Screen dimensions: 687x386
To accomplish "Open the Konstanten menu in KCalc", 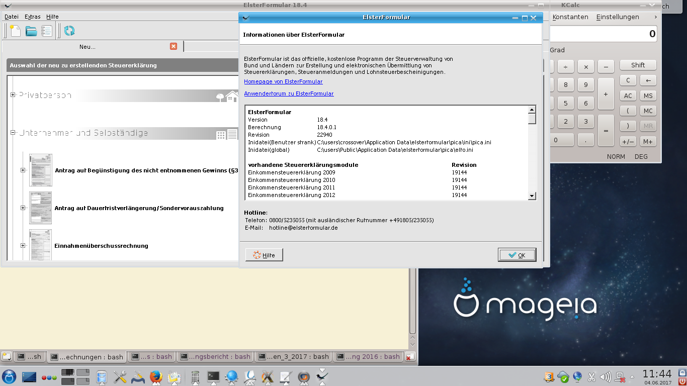I will click(570, 17).
